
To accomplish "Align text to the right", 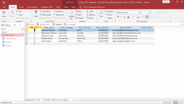I will pyautogui.click(x=150, y=17).
